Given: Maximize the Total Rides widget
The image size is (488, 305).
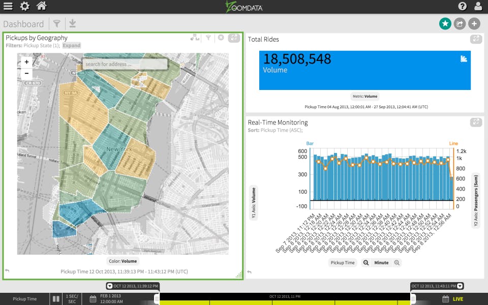Looking at the screenshot, I should point(476,39).
